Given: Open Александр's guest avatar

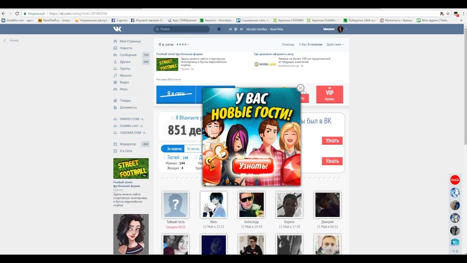Looking at the screenshot, I should point(251,205).
